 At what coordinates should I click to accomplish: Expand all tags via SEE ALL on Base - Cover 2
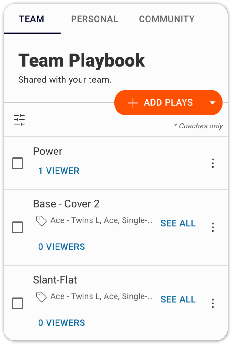[178, 223]
